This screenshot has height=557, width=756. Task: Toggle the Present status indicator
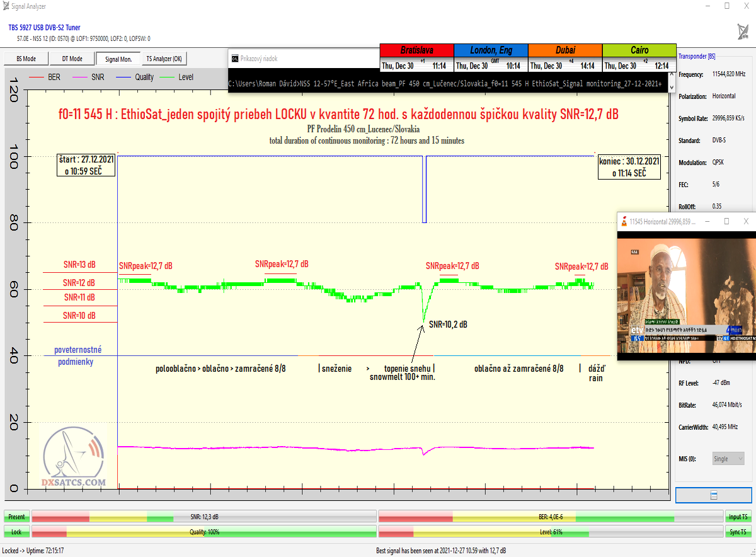tap(16, 517)
